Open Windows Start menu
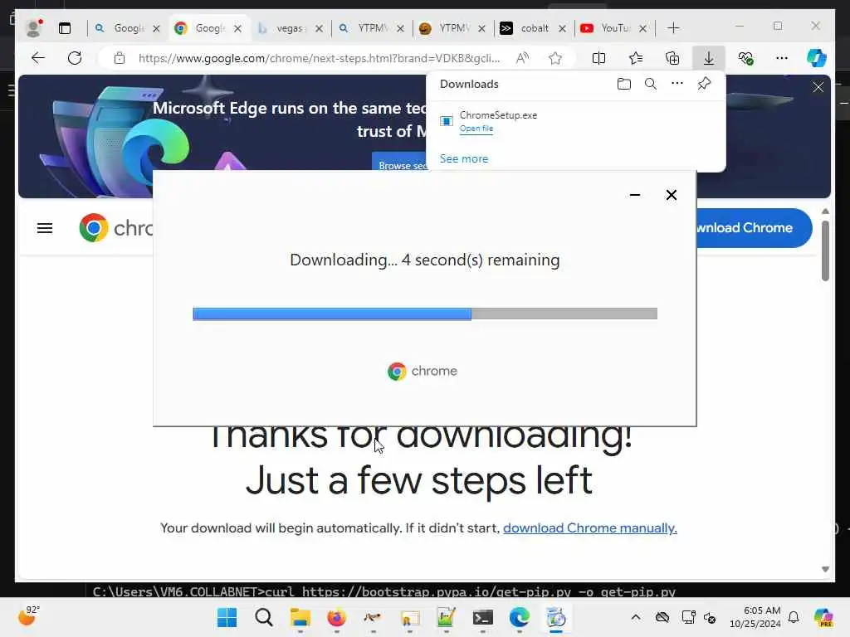The height and width of the screenshot is (637, 850). point(227,617)
